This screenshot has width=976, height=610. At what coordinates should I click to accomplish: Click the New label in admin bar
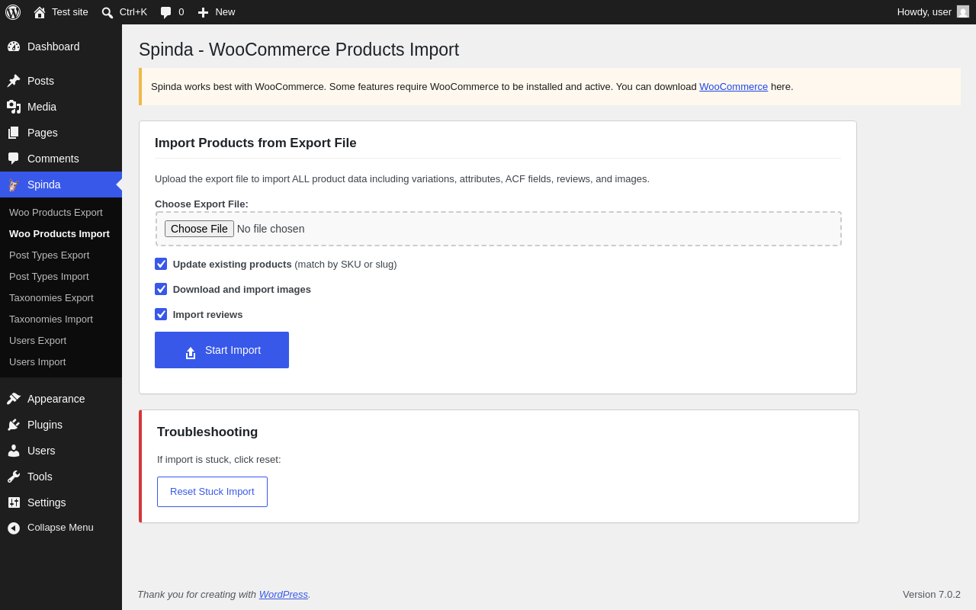[225, 11]
